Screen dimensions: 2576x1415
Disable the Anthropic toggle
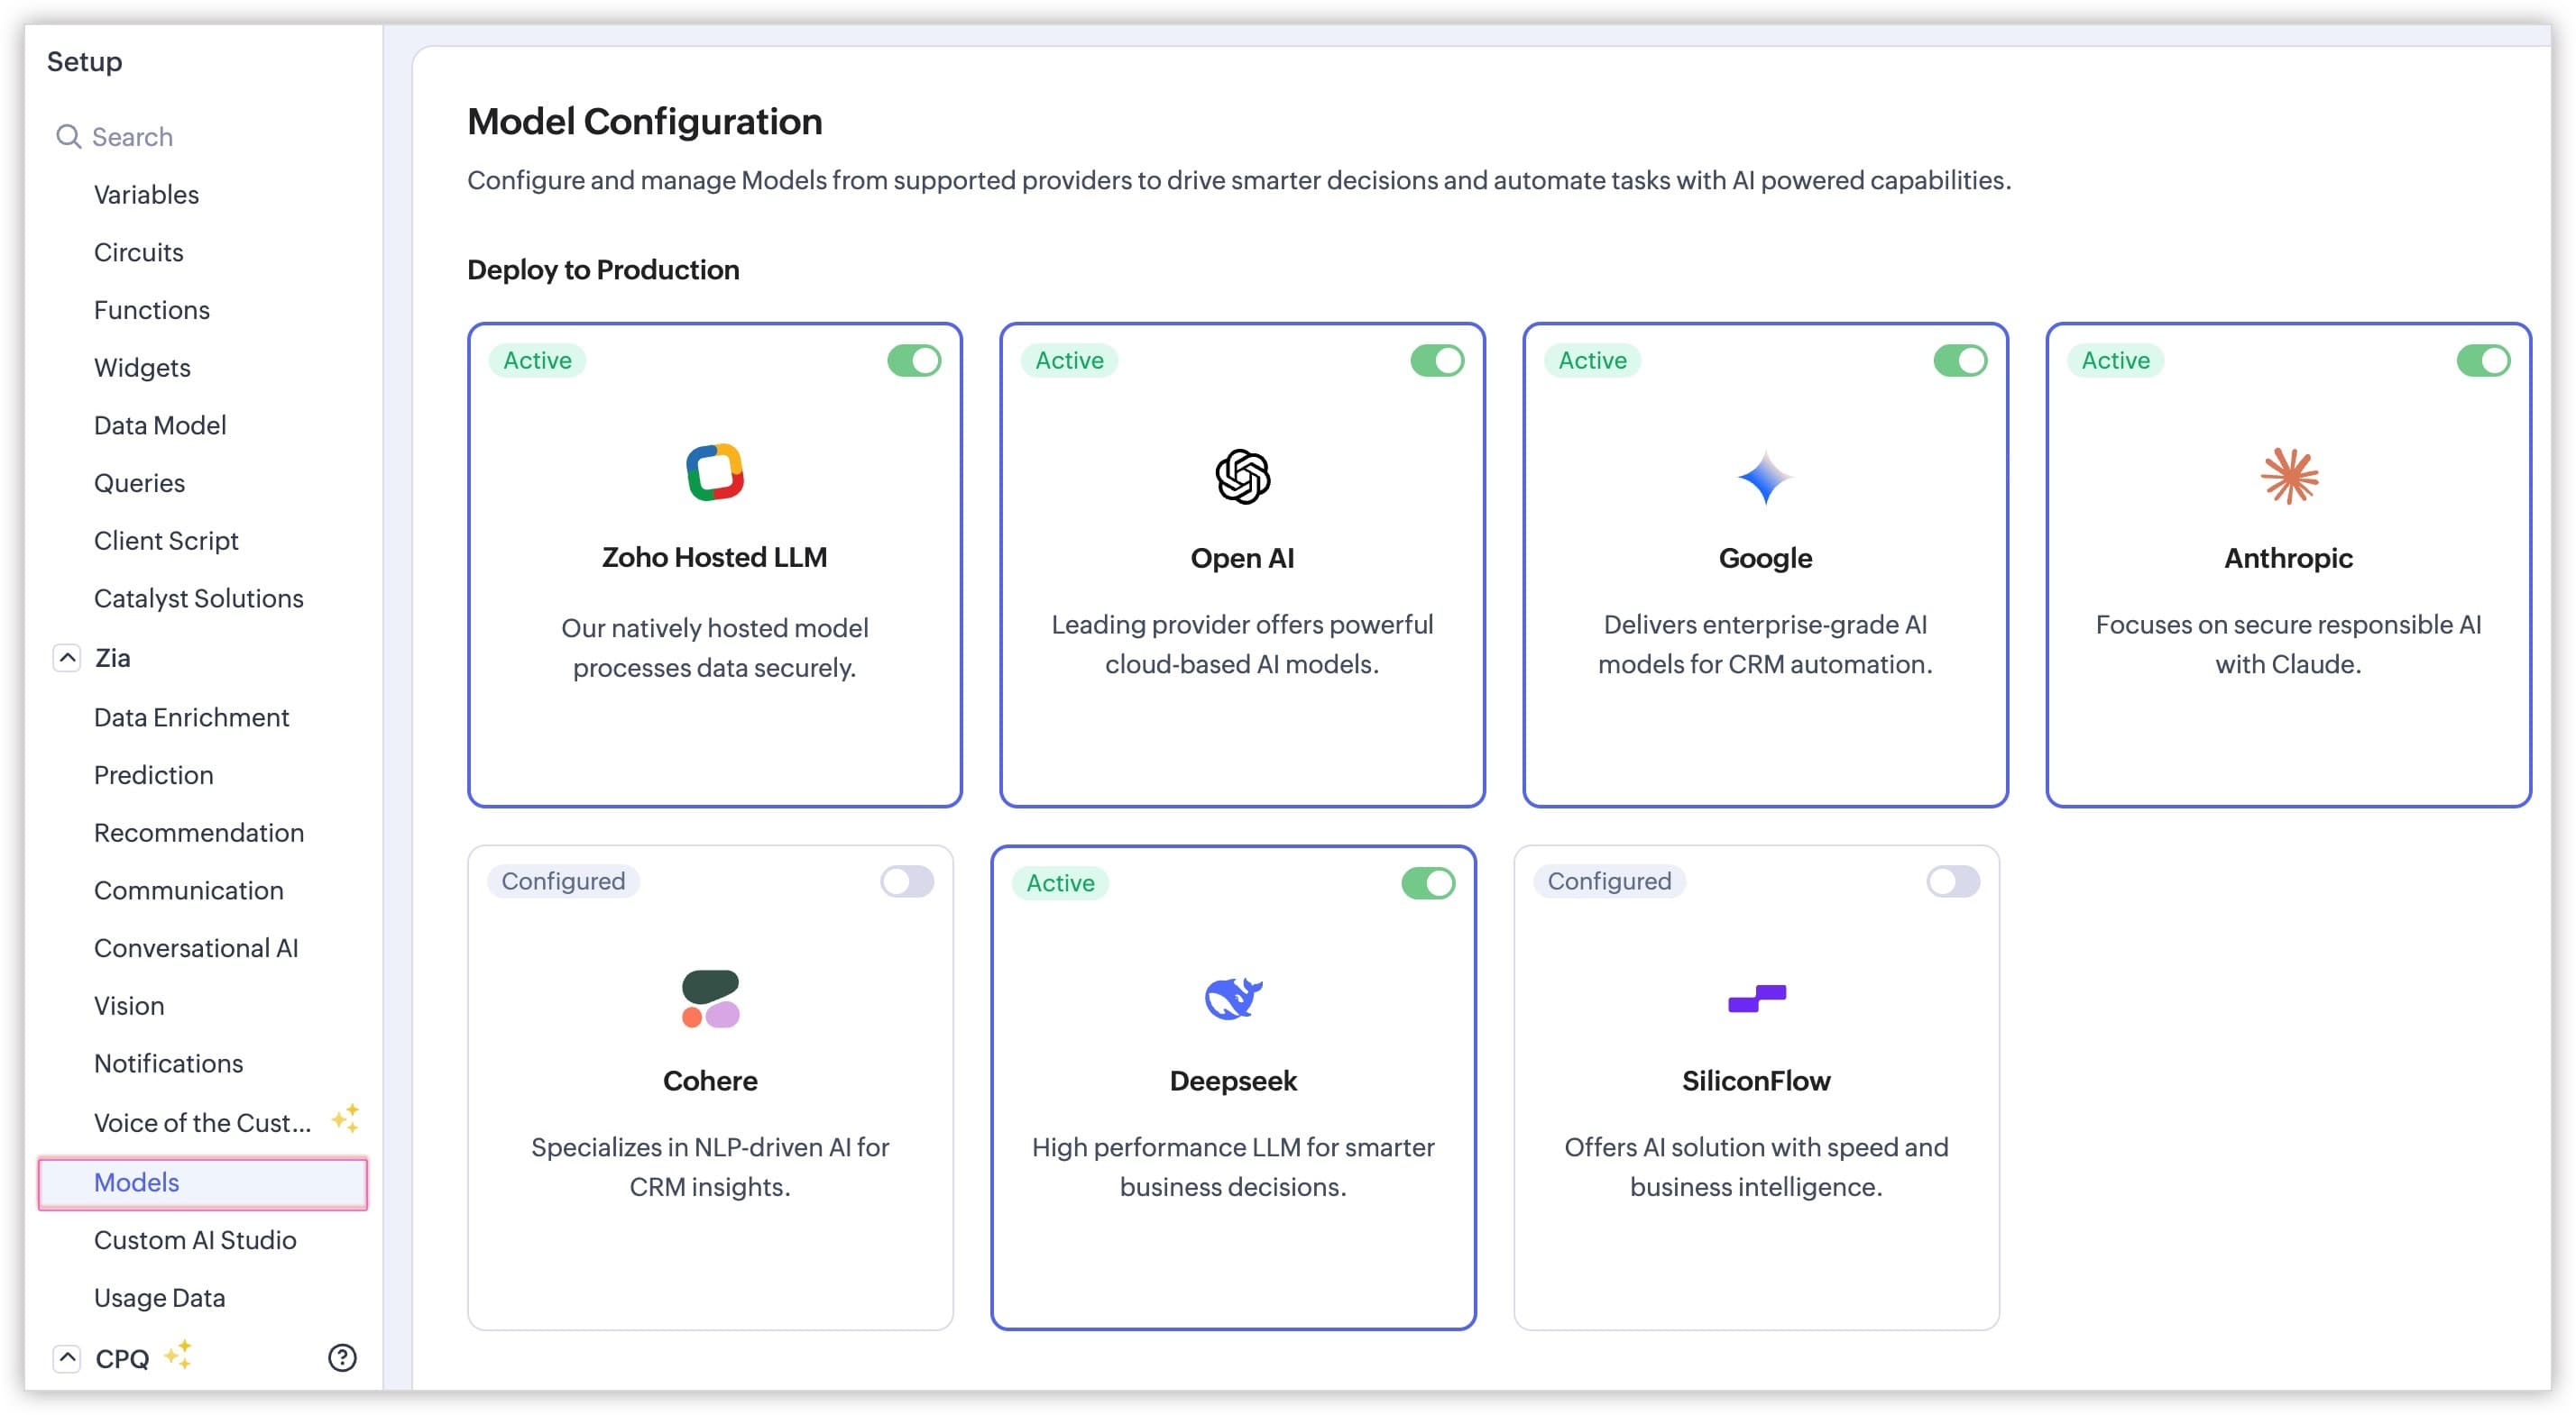click(2483, 360)
